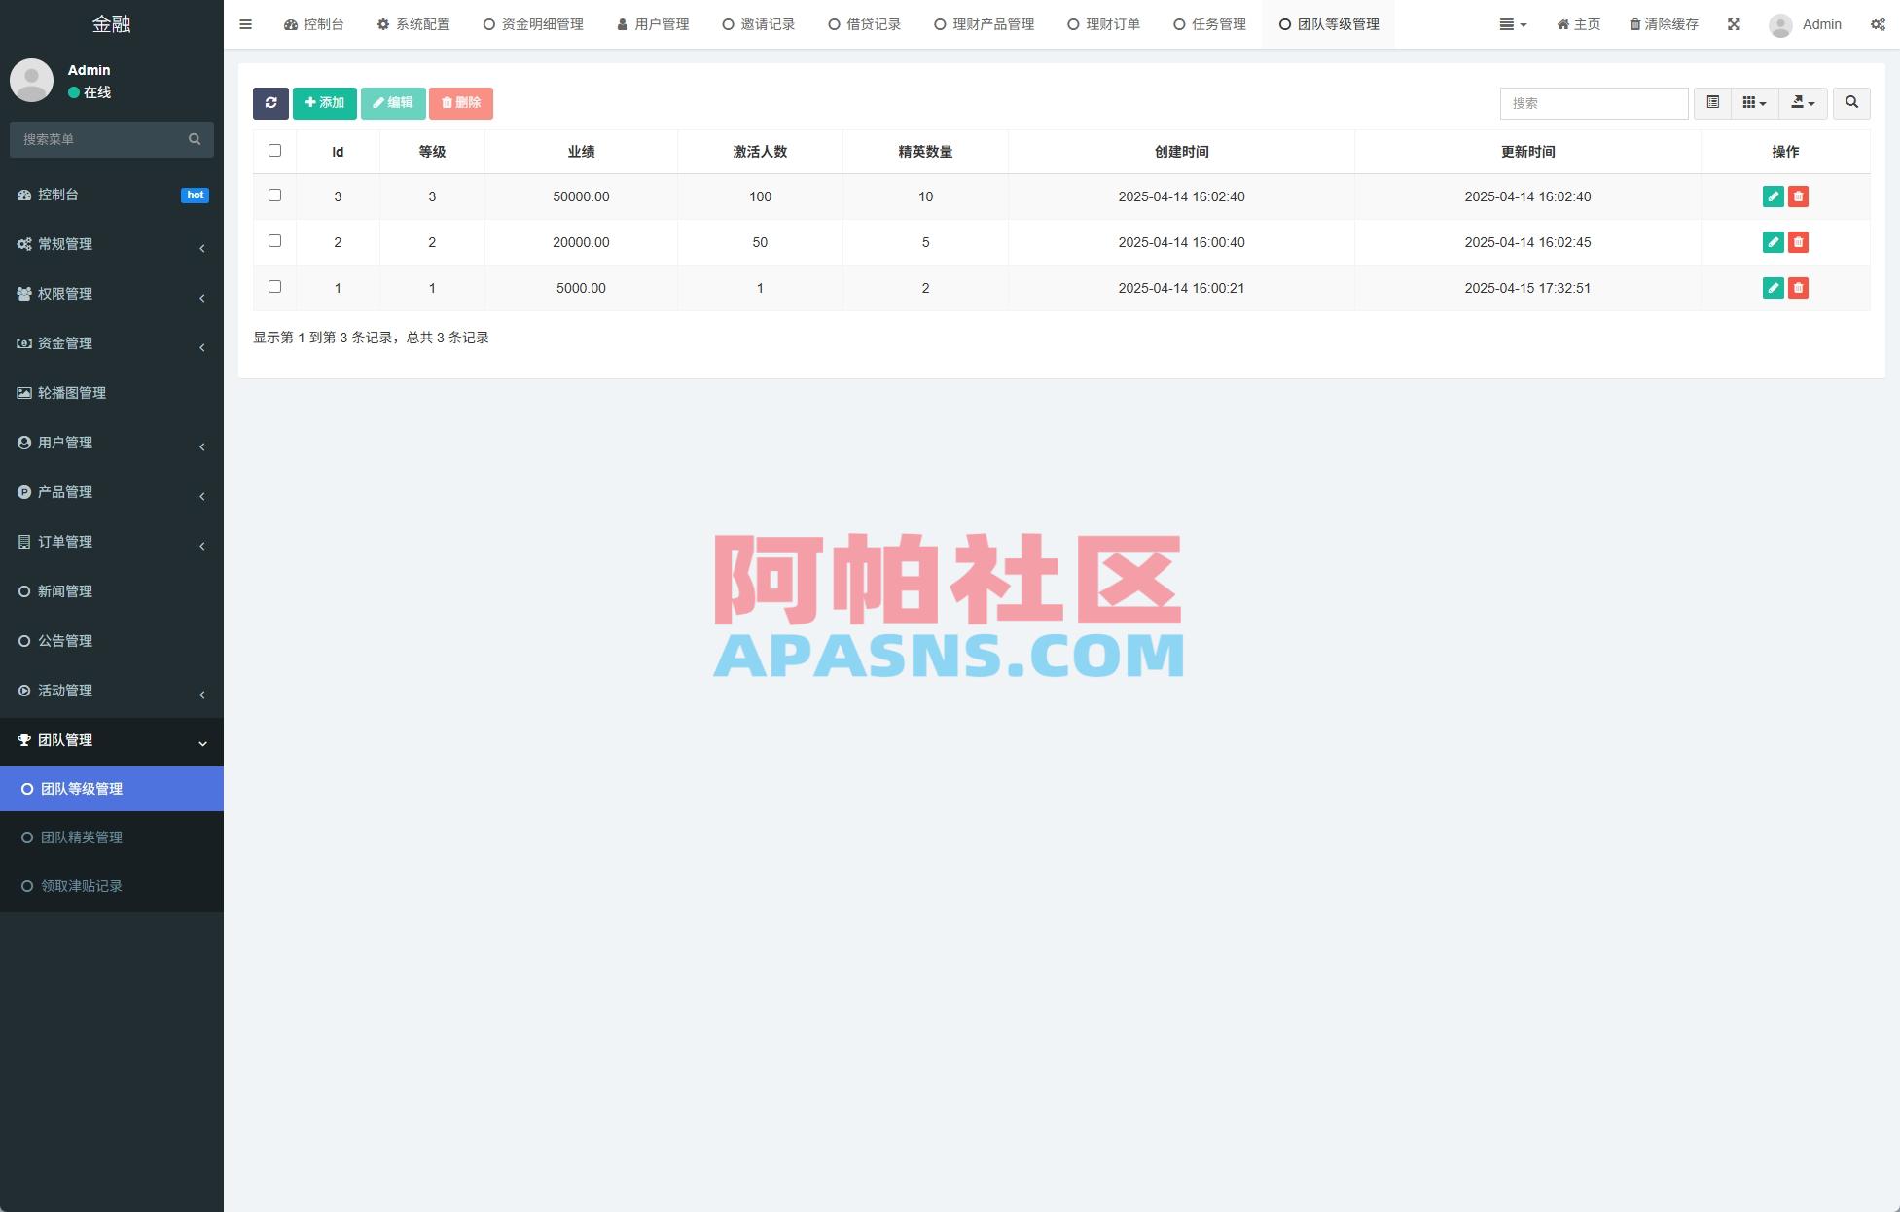
Task: Open the export dropdown in table toolbar
Action: pyautogui.click(x=1803, y=103)
